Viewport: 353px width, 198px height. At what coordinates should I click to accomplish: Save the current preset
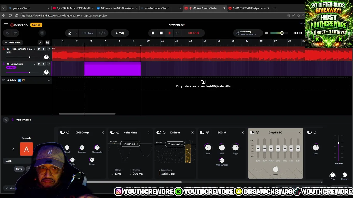[x=19, y=169]
